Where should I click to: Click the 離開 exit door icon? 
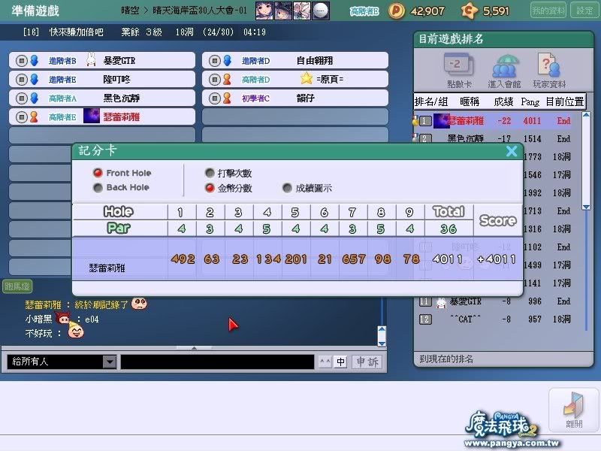pyautogui.click(x=573, y=410)
